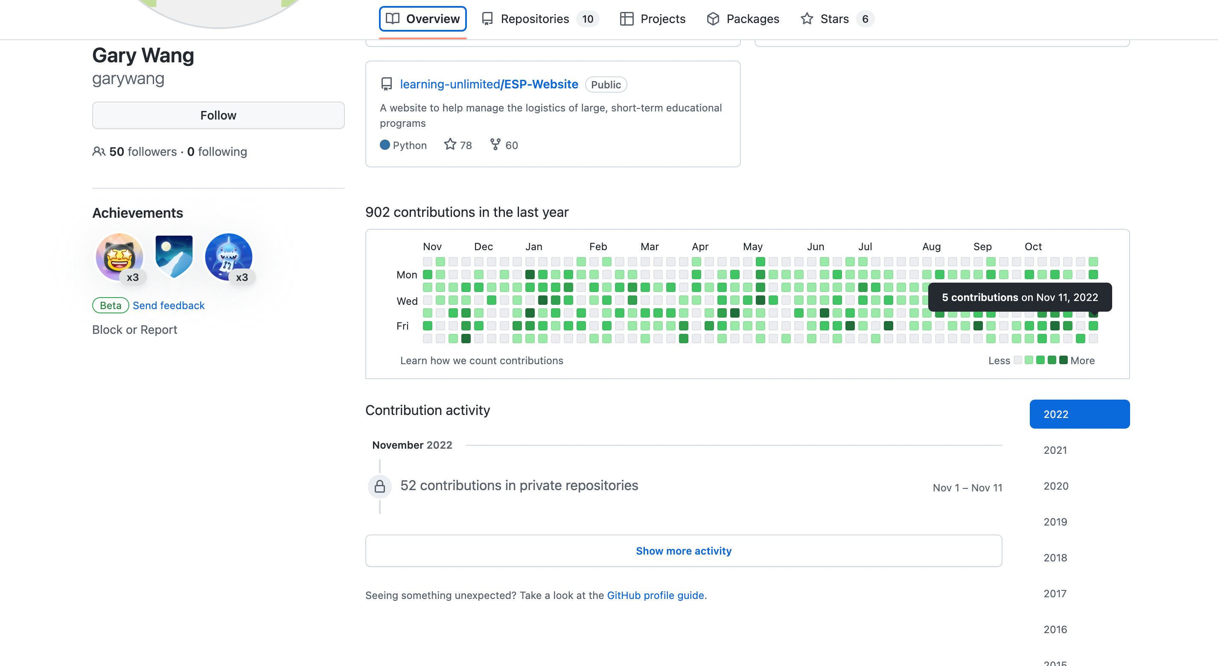
Task: Click the 902 contributions in the last year heading
Action: (467, 212)
